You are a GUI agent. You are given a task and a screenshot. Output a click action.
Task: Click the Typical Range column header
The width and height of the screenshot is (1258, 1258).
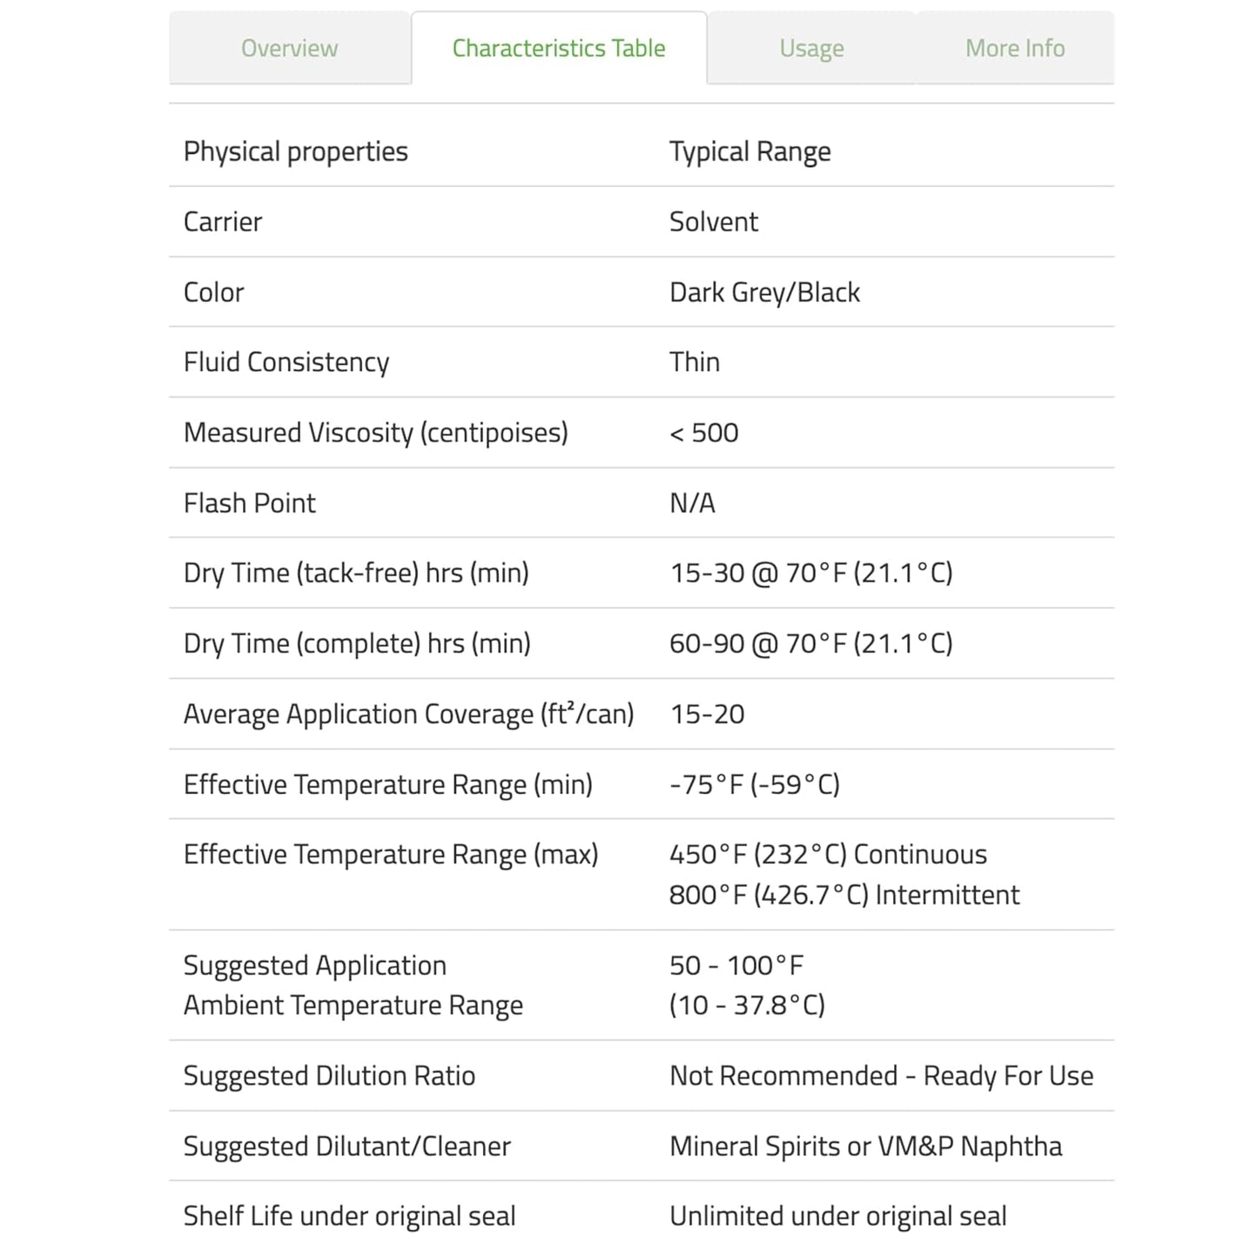coord(750,151)
